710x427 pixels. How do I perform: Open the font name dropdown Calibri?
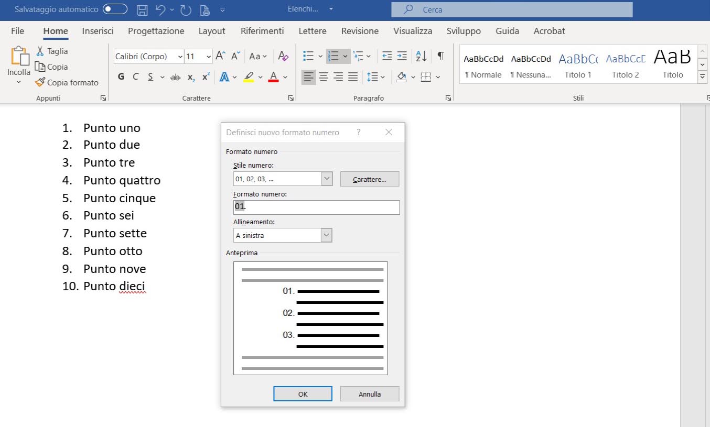click(x=180, y=57)
